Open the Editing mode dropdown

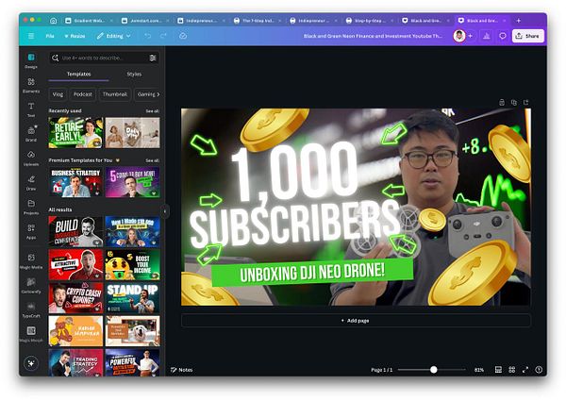pos(114,36)
